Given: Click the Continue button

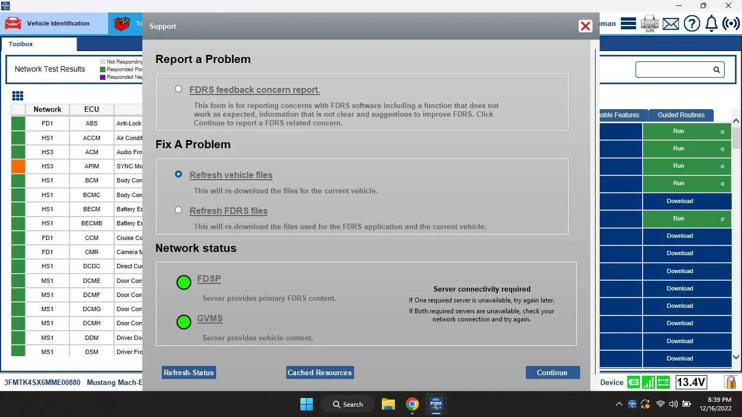Looking at the screenshot, I should point(552,372).
